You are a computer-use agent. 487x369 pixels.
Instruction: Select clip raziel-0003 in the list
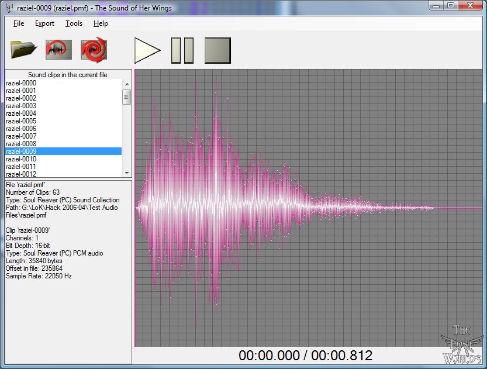tap(64, 106)
